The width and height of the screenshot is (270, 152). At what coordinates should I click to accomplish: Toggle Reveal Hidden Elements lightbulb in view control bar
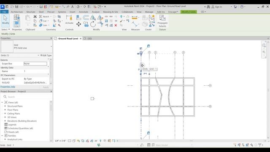(x=100, y=141)
